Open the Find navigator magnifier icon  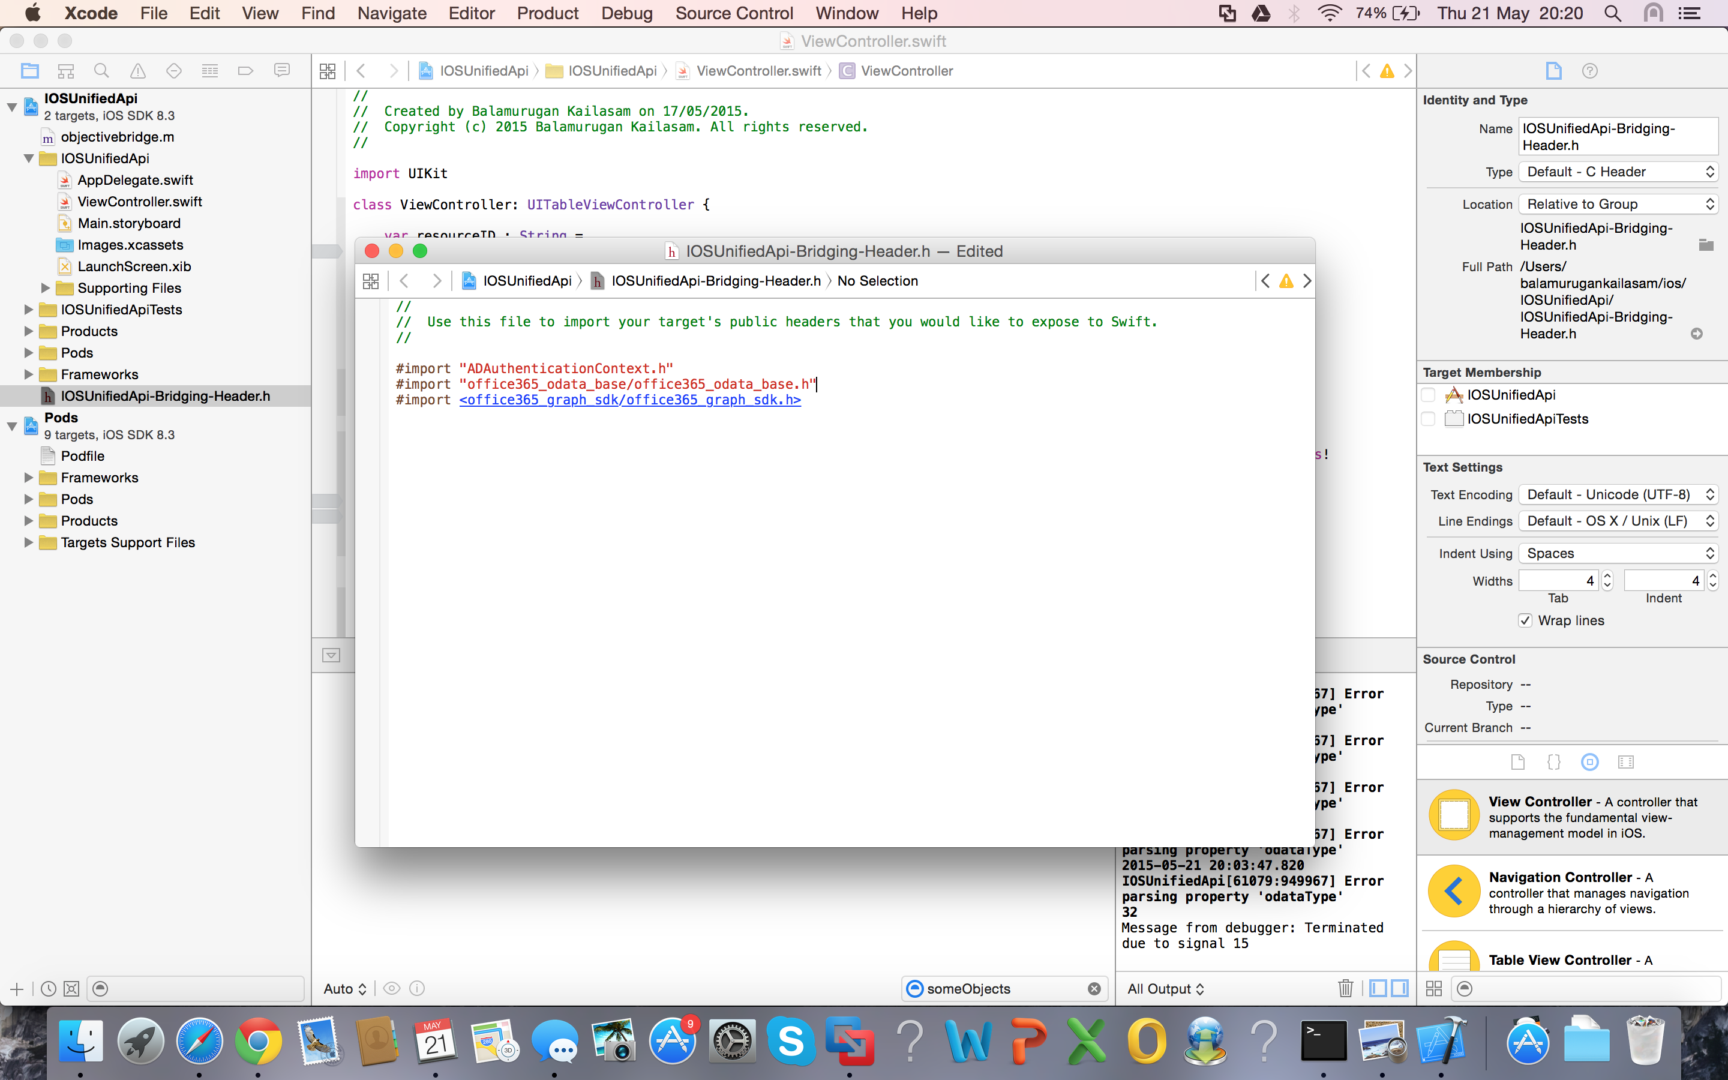click(x=101, y=71)
